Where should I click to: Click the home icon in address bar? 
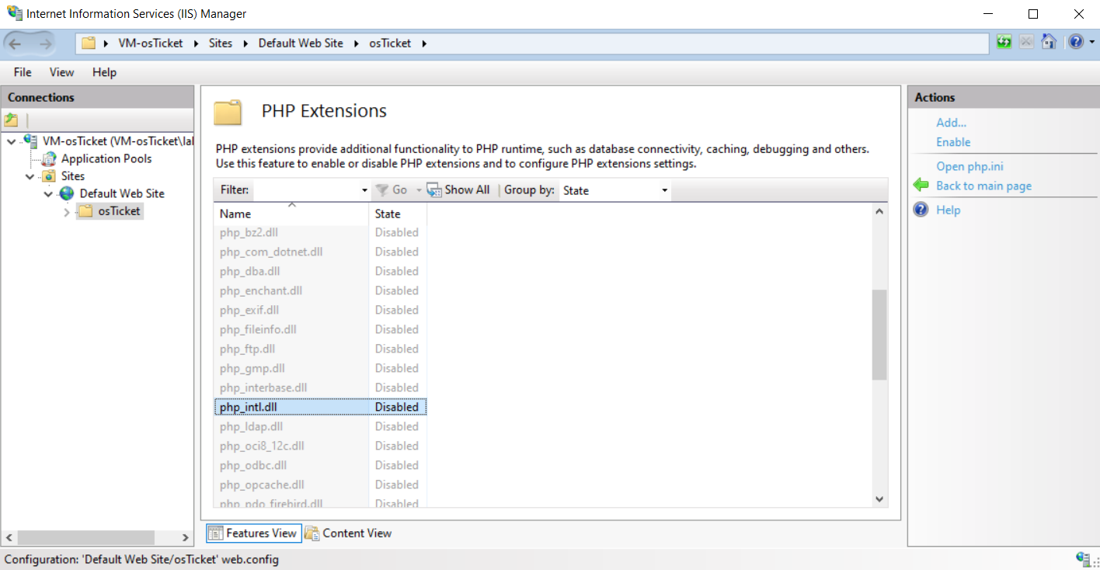coord(1049,42)
